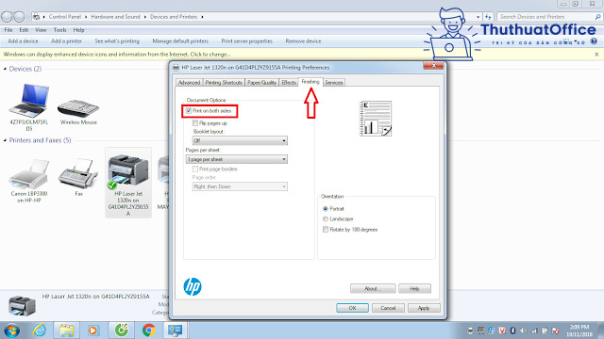604x339 pixels.
Task: Click See what's printing
Action: tap(117, 41)
